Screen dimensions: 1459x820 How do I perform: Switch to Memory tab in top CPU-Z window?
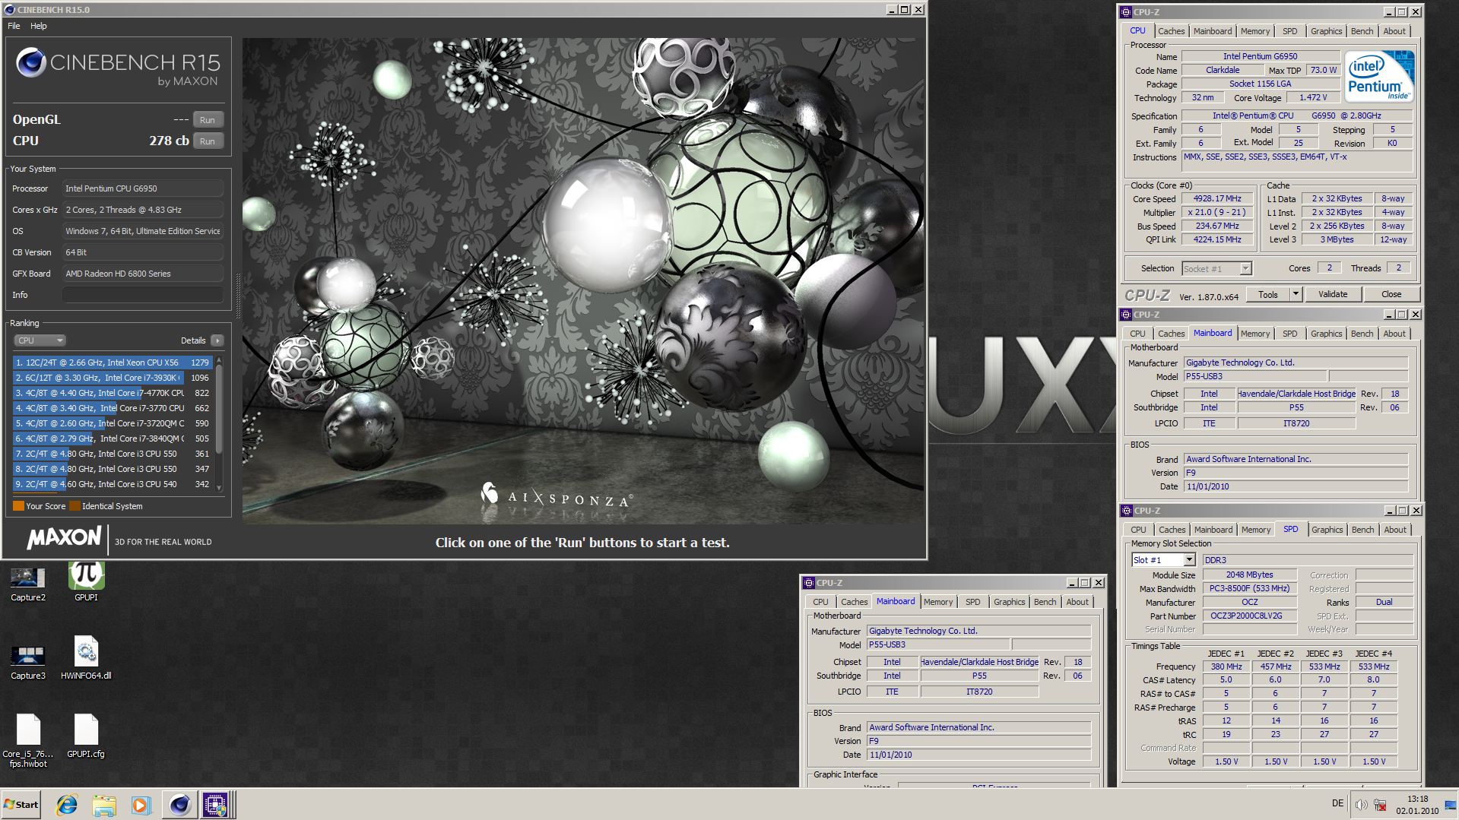pyautogui.click(x=1254, y=31)
